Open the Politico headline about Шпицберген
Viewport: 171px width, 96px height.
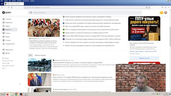pyautogui.click(x=90, y=46)
